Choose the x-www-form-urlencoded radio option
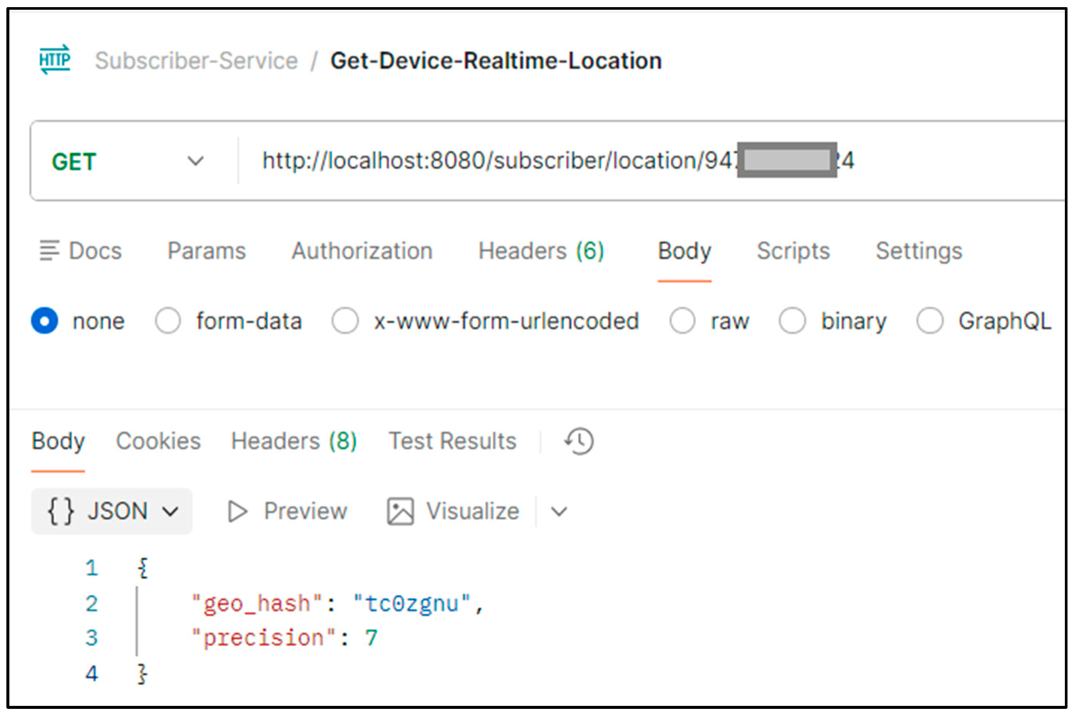Viewport: 1075px width, 716px height. point(345,321)
